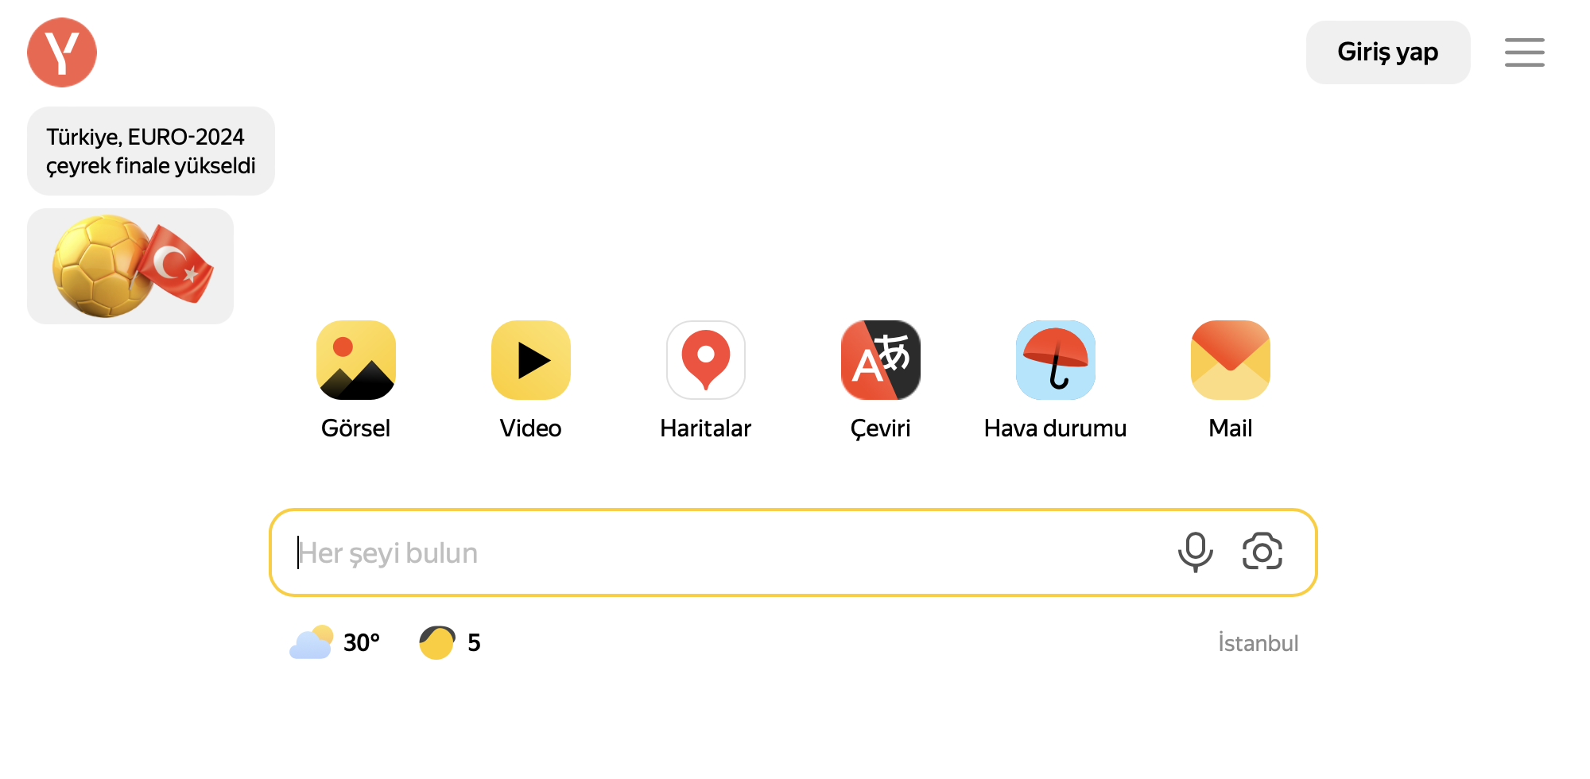Image resolution: width=1590 pixels, height=779 pixels.
Task: Click the 30° temperature reading
Action: (362, 642)
